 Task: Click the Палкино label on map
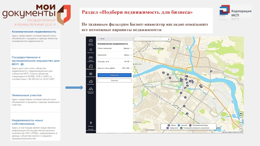coord(137,122)
